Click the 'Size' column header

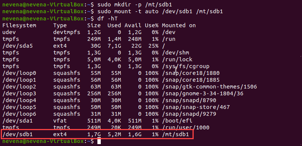[94, 25]
